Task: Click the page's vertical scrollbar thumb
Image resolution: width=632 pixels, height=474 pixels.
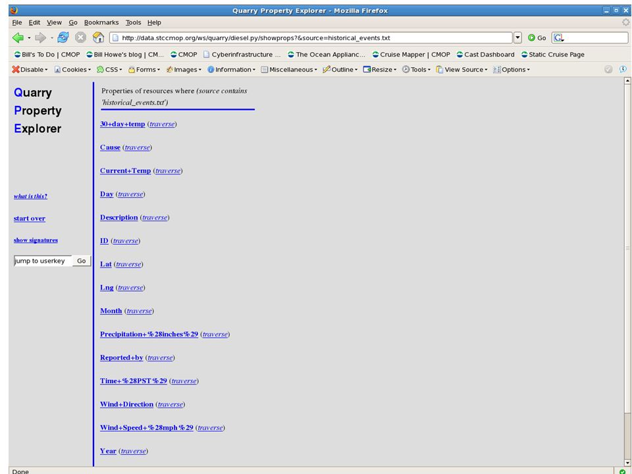Action: pos(627,248)
